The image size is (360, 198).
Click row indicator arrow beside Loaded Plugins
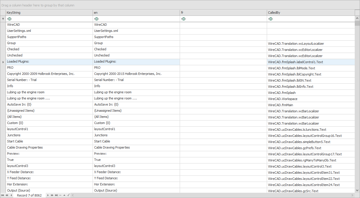coord(3,62)
